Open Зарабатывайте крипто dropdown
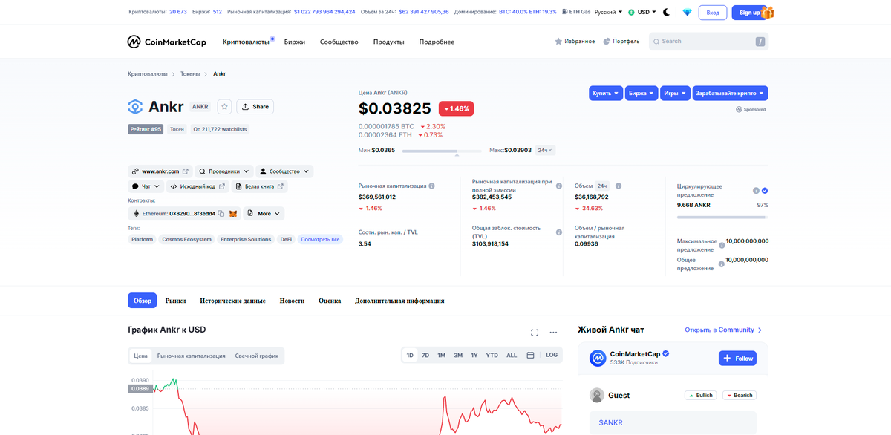 [730, 94]
